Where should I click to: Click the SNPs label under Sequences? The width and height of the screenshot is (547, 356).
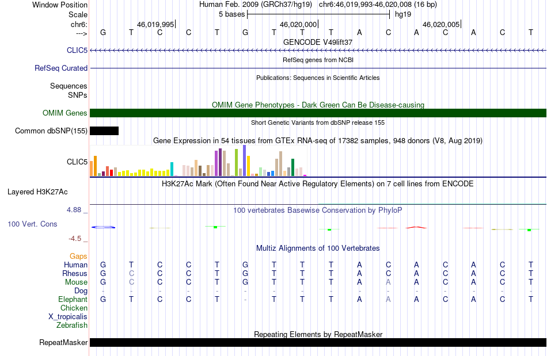tap(78, 95)
